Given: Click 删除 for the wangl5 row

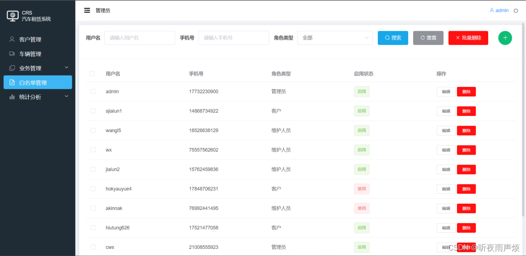Looking at the screenshot, I should 466,130.
